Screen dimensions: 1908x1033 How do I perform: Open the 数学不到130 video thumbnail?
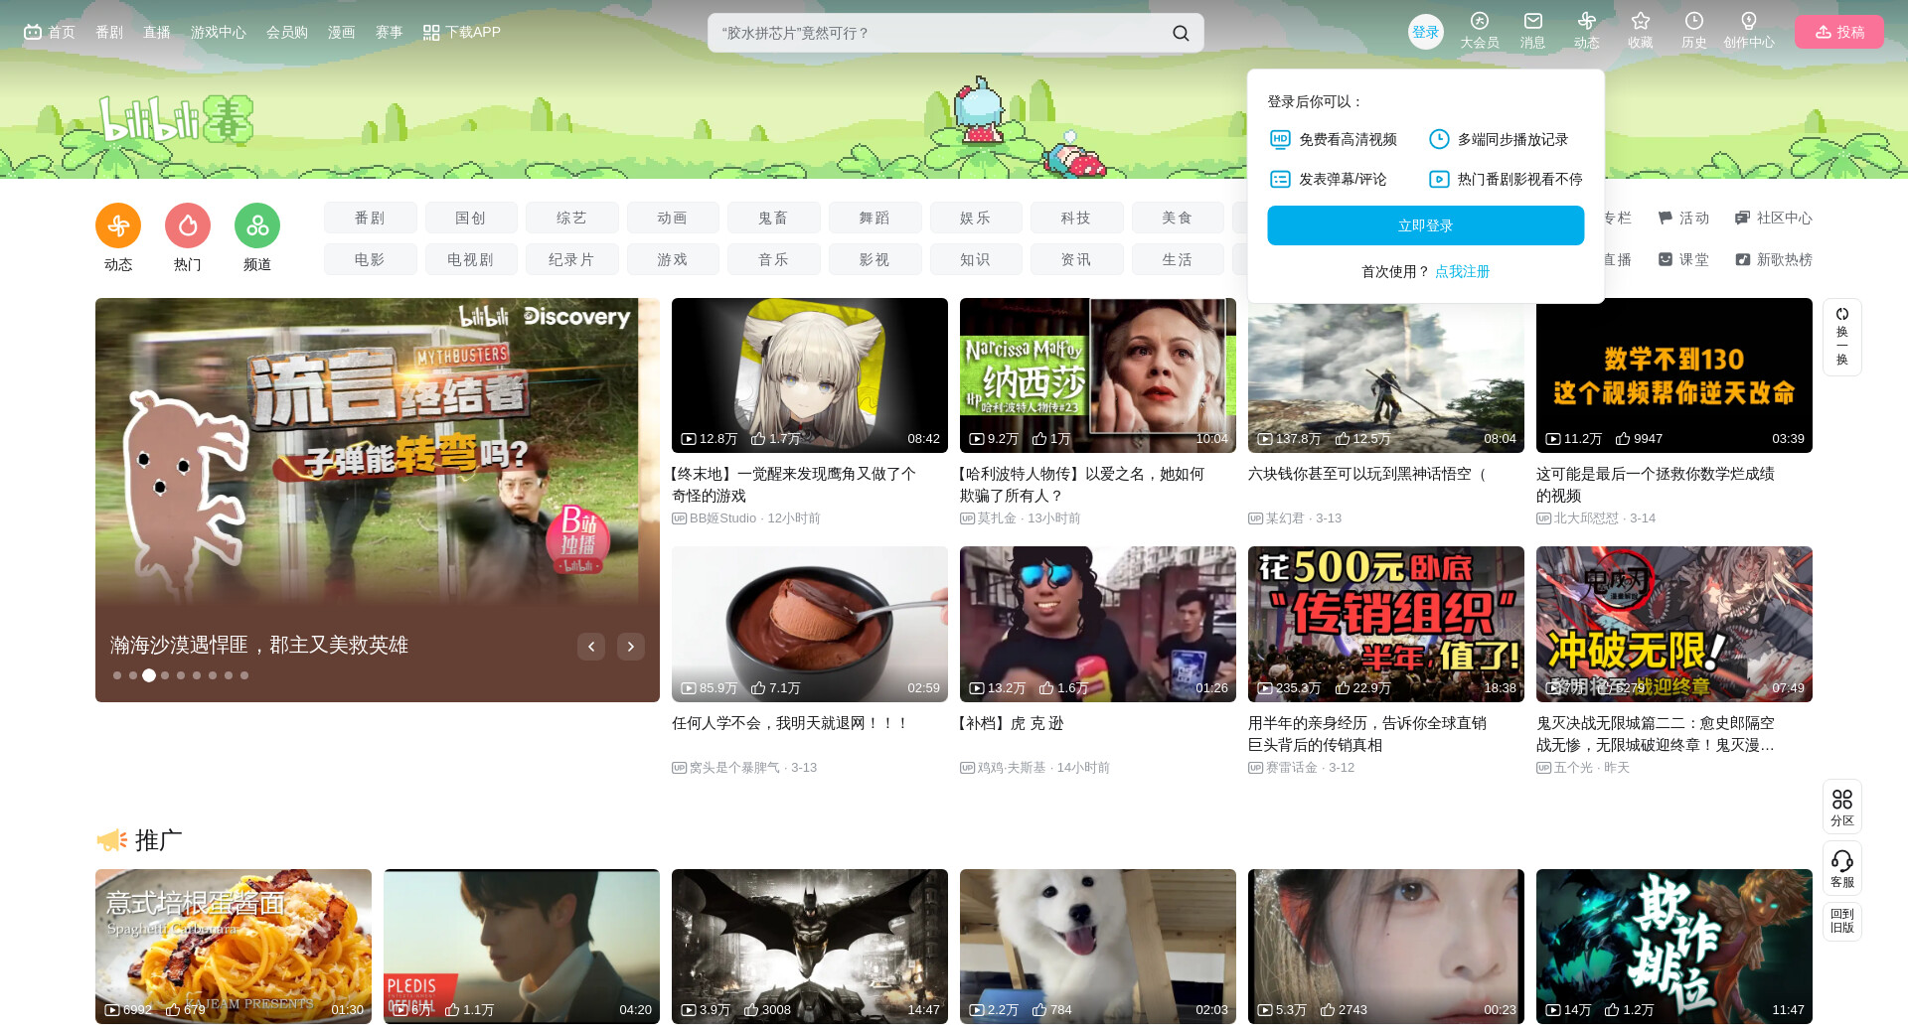(x=1674, y=375)
